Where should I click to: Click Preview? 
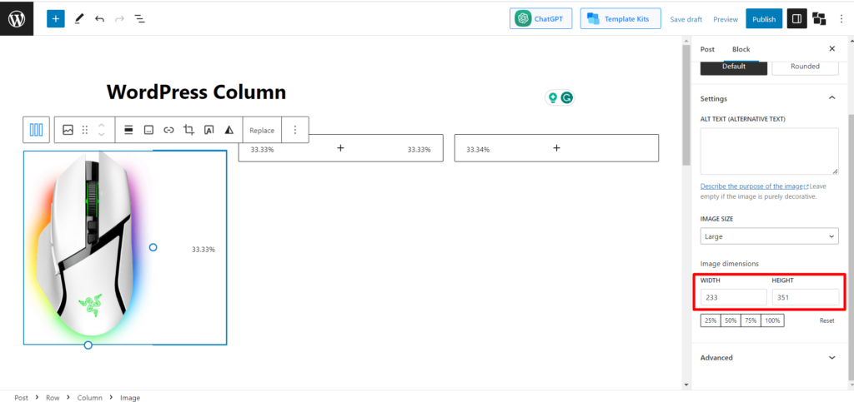coord(726,19)
